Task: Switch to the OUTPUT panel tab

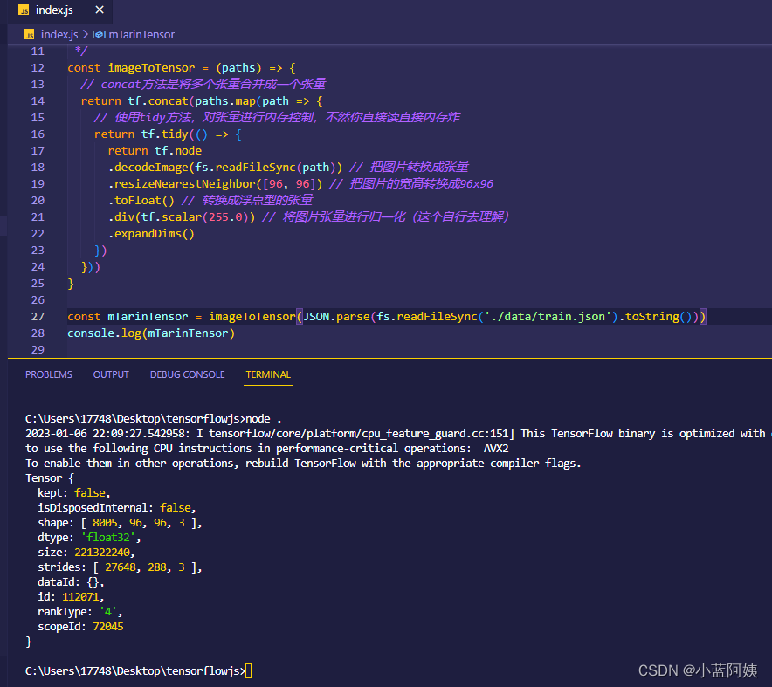Action: (x=111, y=374)
